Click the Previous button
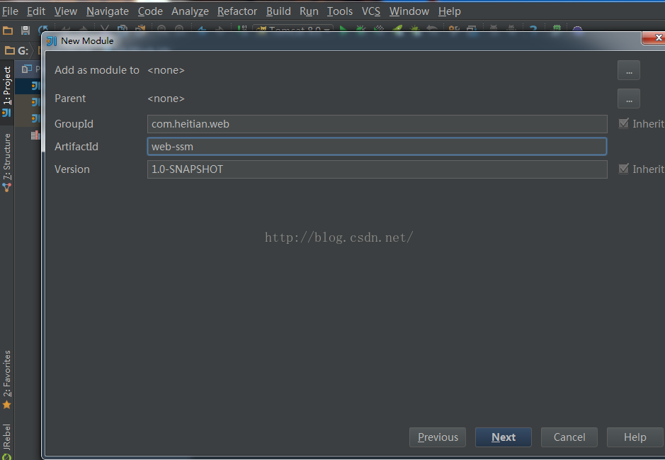The image size is (665, 460). (x=437, y=437)
